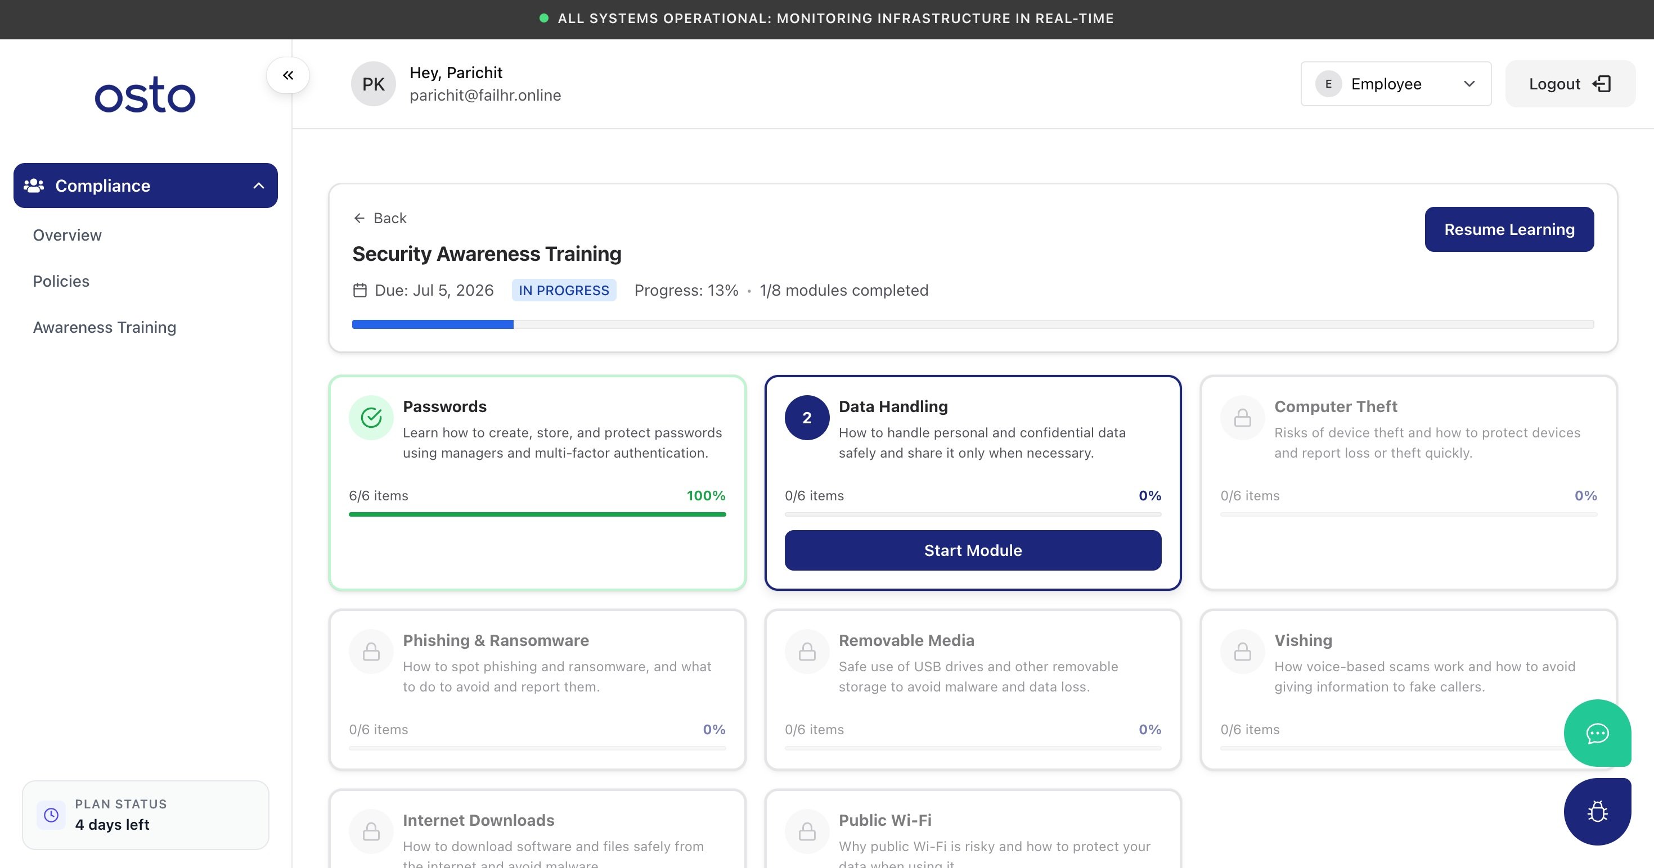Click the back arrow icon

pyautogui.click(x=359, y=218)
